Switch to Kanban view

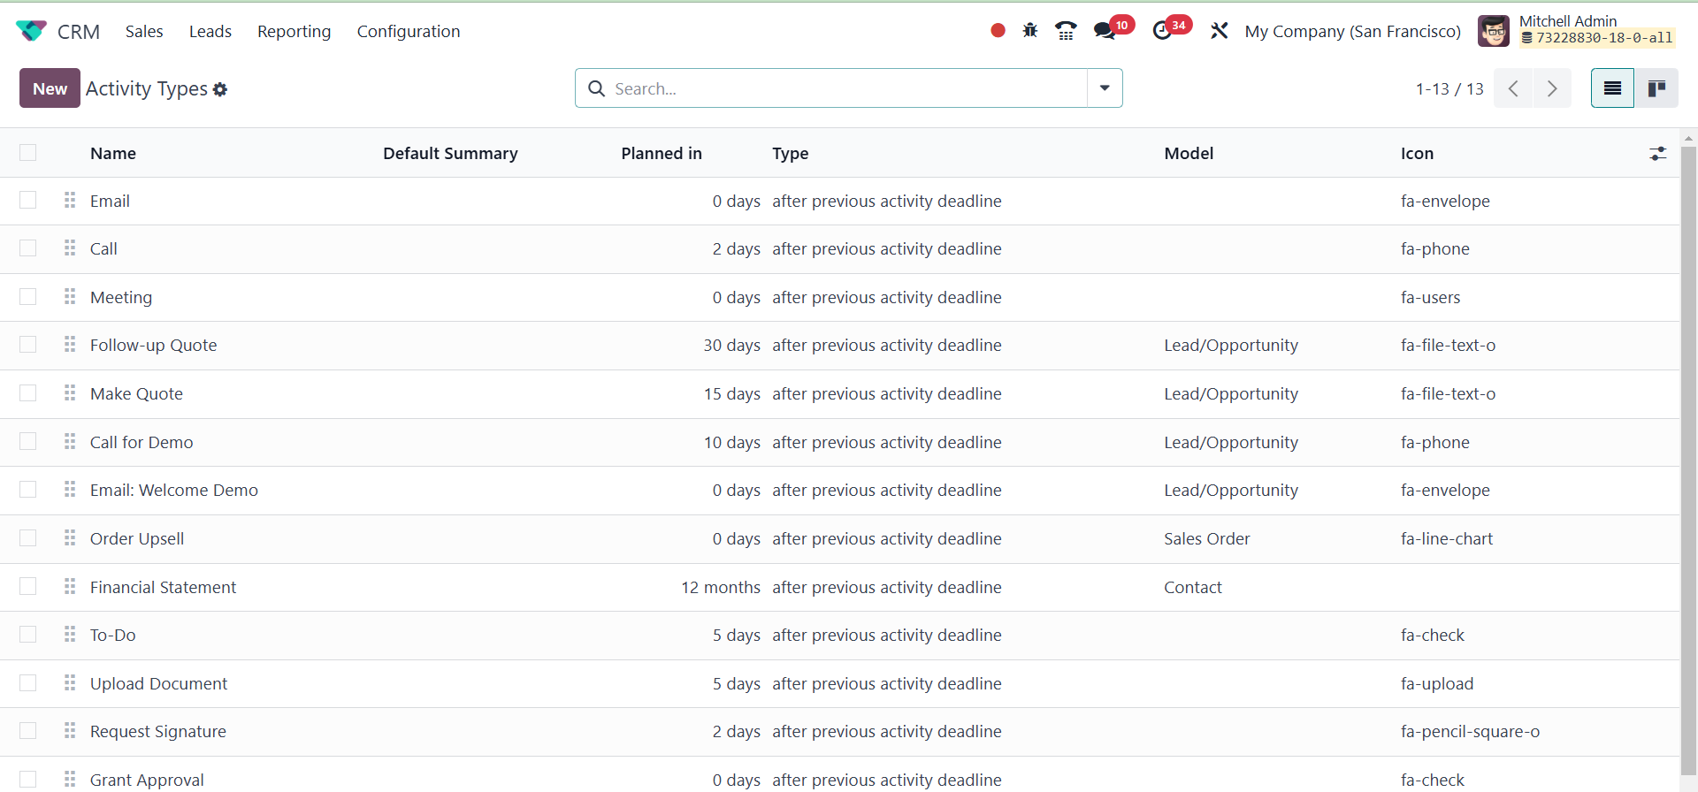(1656, 88)
